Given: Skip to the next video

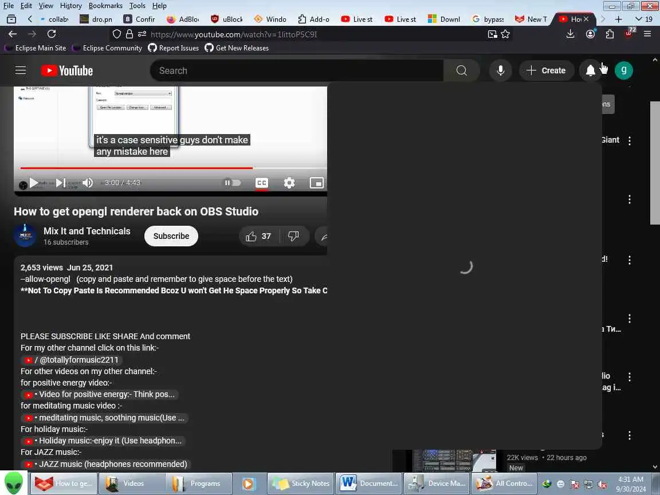Looking at the screenshot, I should tap(61, 183).
